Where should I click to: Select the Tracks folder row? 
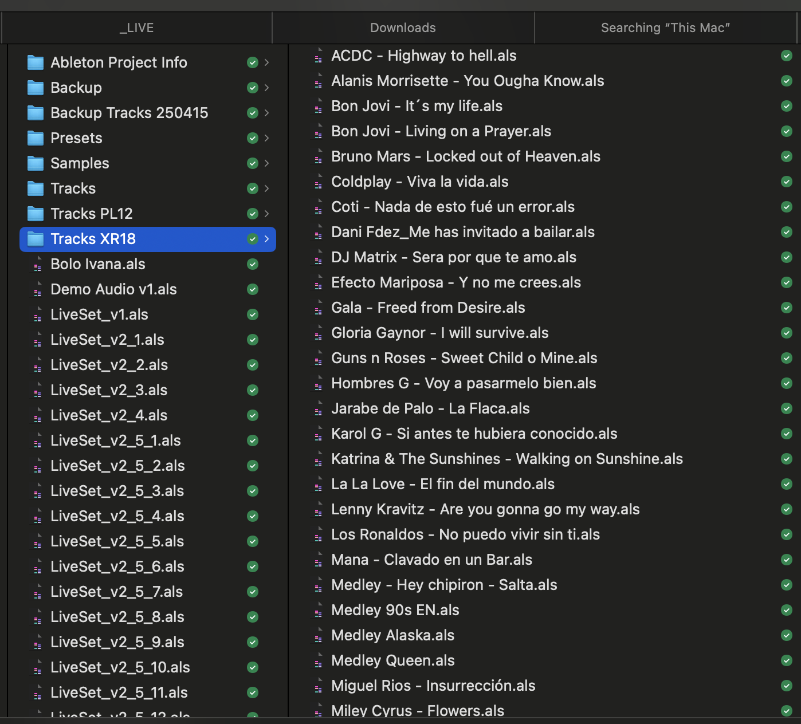click(x=73, y=188)
